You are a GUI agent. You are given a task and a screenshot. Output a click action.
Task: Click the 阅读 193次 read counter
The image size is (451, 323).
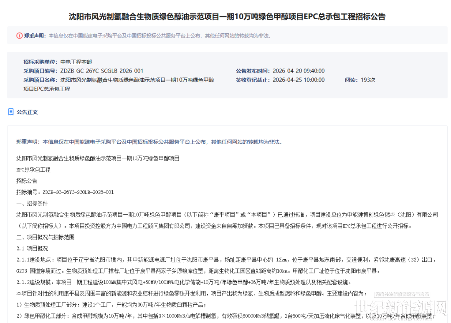pyautogui.click(x=360, y=80)
